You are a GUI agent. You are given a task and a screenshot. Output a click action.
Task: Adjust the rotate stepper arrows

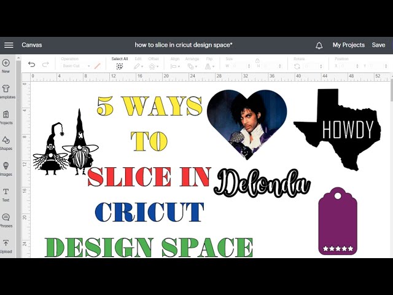[321, 66]
